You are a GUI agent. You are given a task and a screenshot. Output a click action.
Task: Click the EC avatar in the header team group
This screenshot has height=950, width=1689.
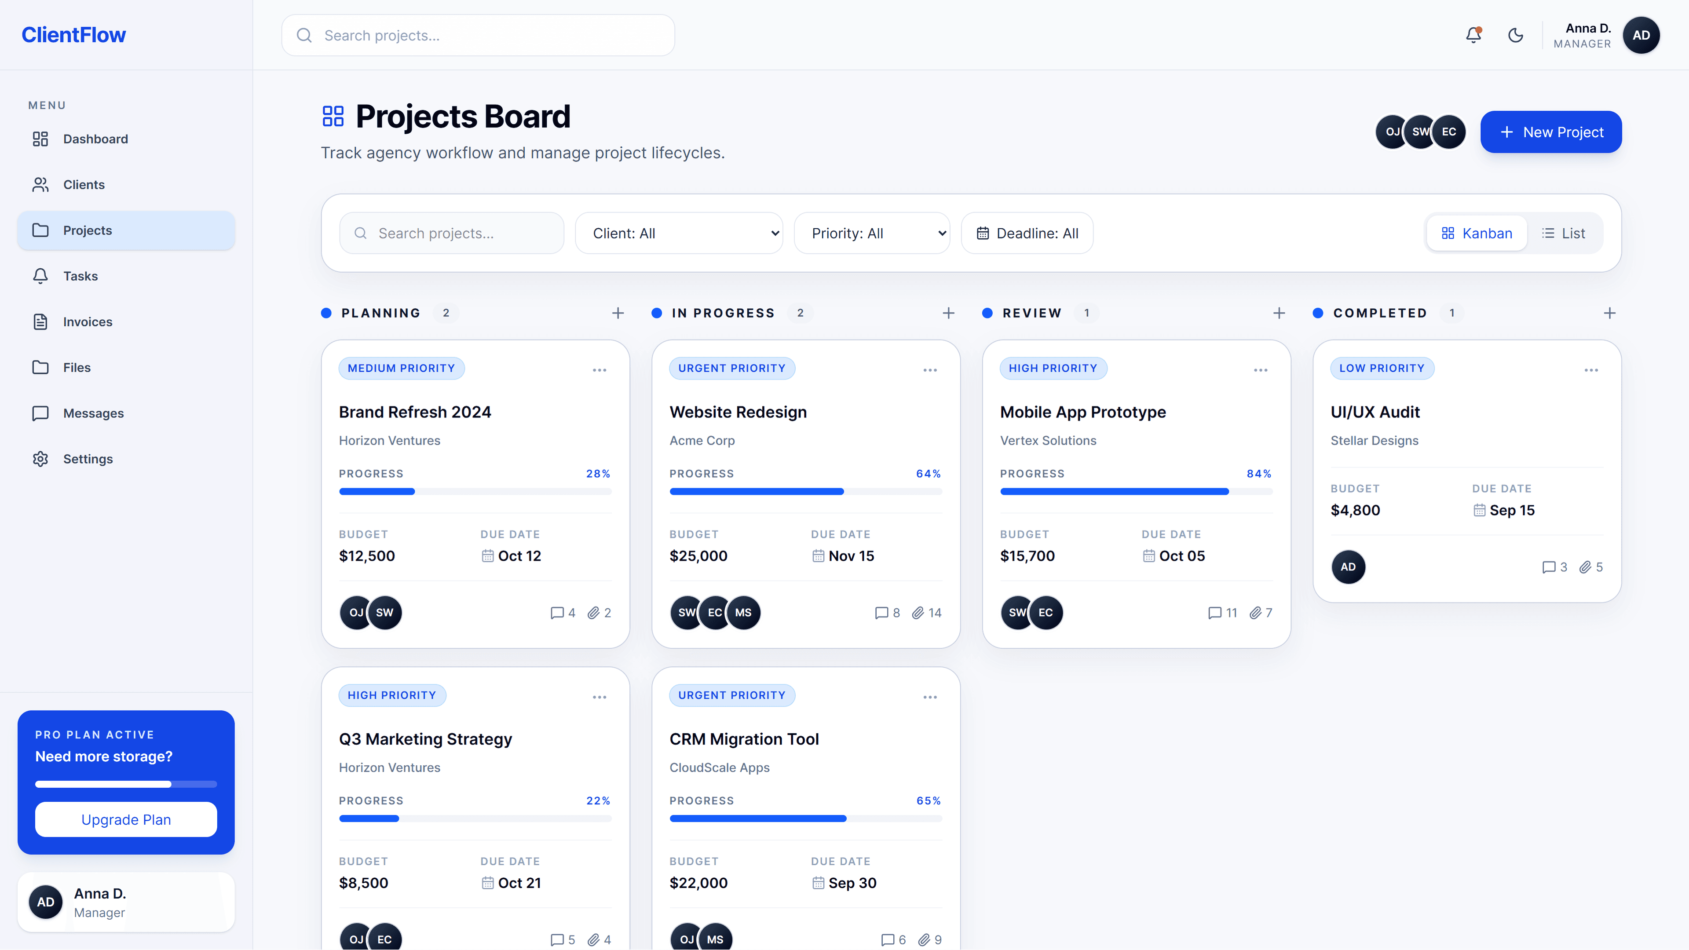[1449, 132]
